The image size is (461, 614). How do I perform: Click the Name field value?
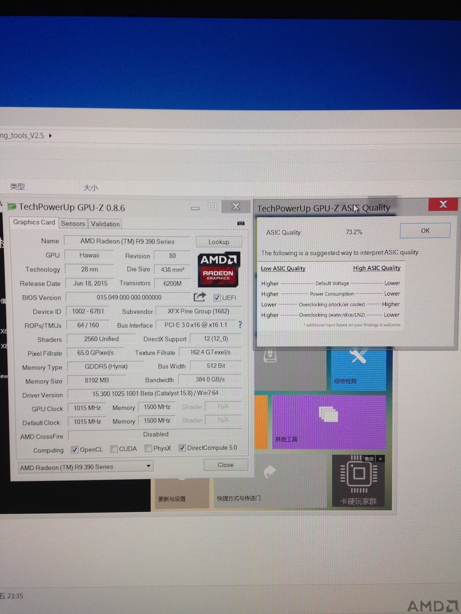tap(127, 241)
